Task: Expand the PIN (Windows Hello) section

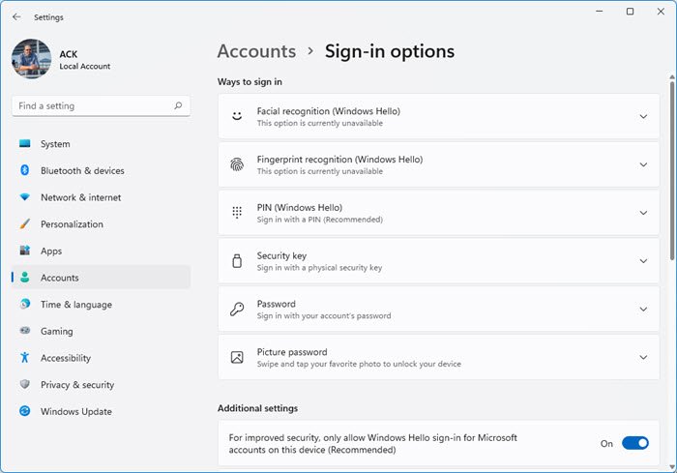Action: [x=643, y=213]
